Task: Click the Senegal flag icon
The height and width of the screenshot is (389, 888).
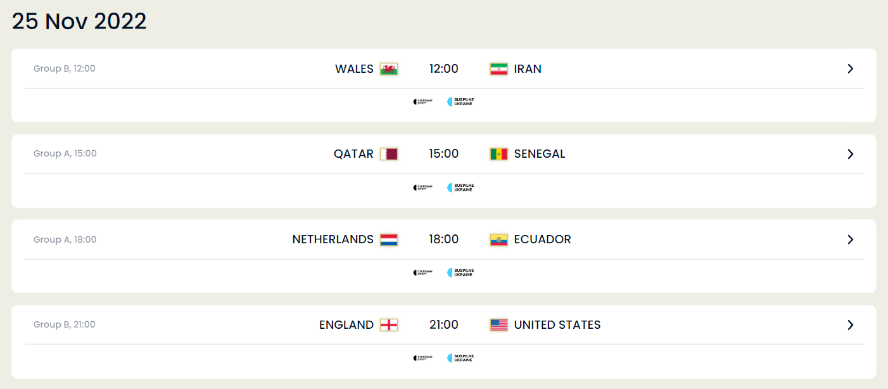Action: pyautogui.click(x=498, y=154)
